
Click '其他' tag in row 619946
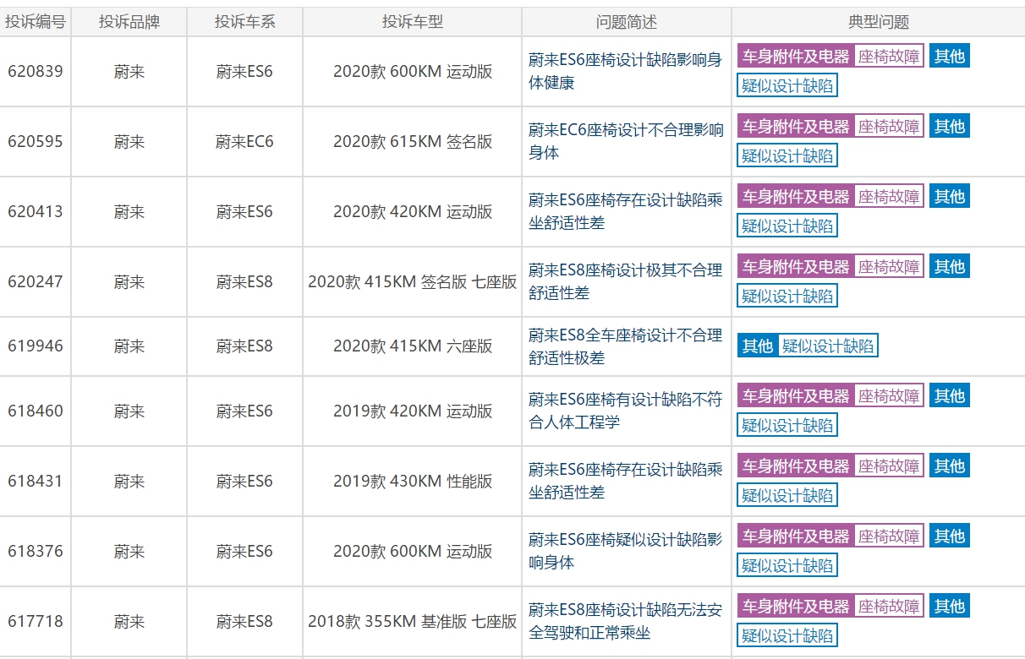(x=758, y=346)
